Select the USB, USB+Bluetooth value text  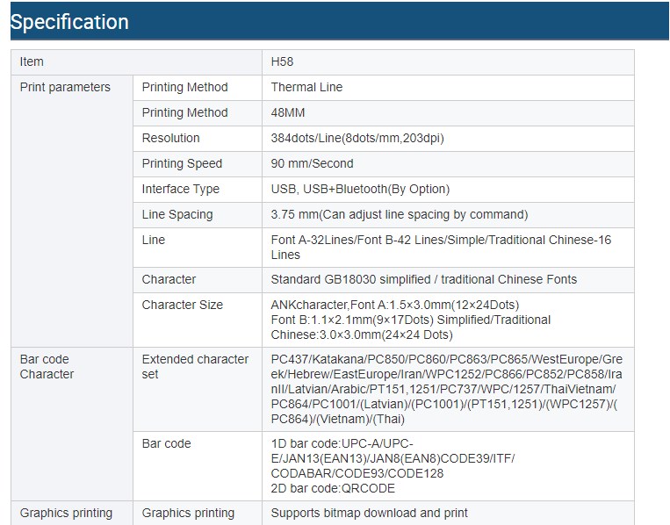(x=360, y=189)
